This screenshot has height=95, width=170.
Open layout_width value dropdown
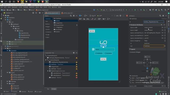pyautogui.click(x=163, y=27)
